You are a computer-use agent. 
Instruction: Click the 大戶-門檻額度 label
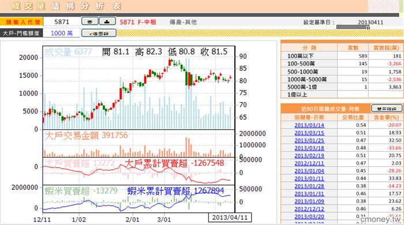pos(21,33)
